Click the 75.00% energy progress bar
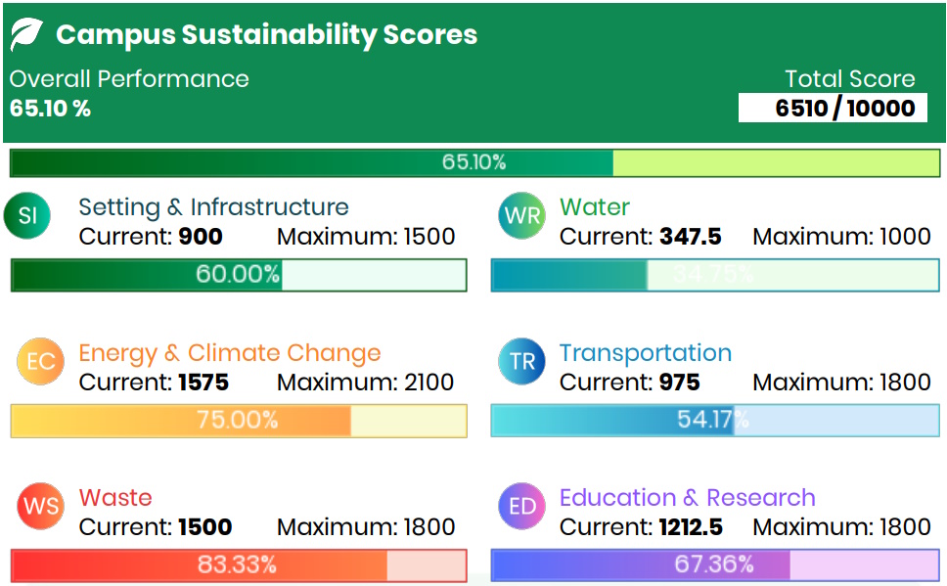Viewport: 947px width, 586px height. point(239,421)
